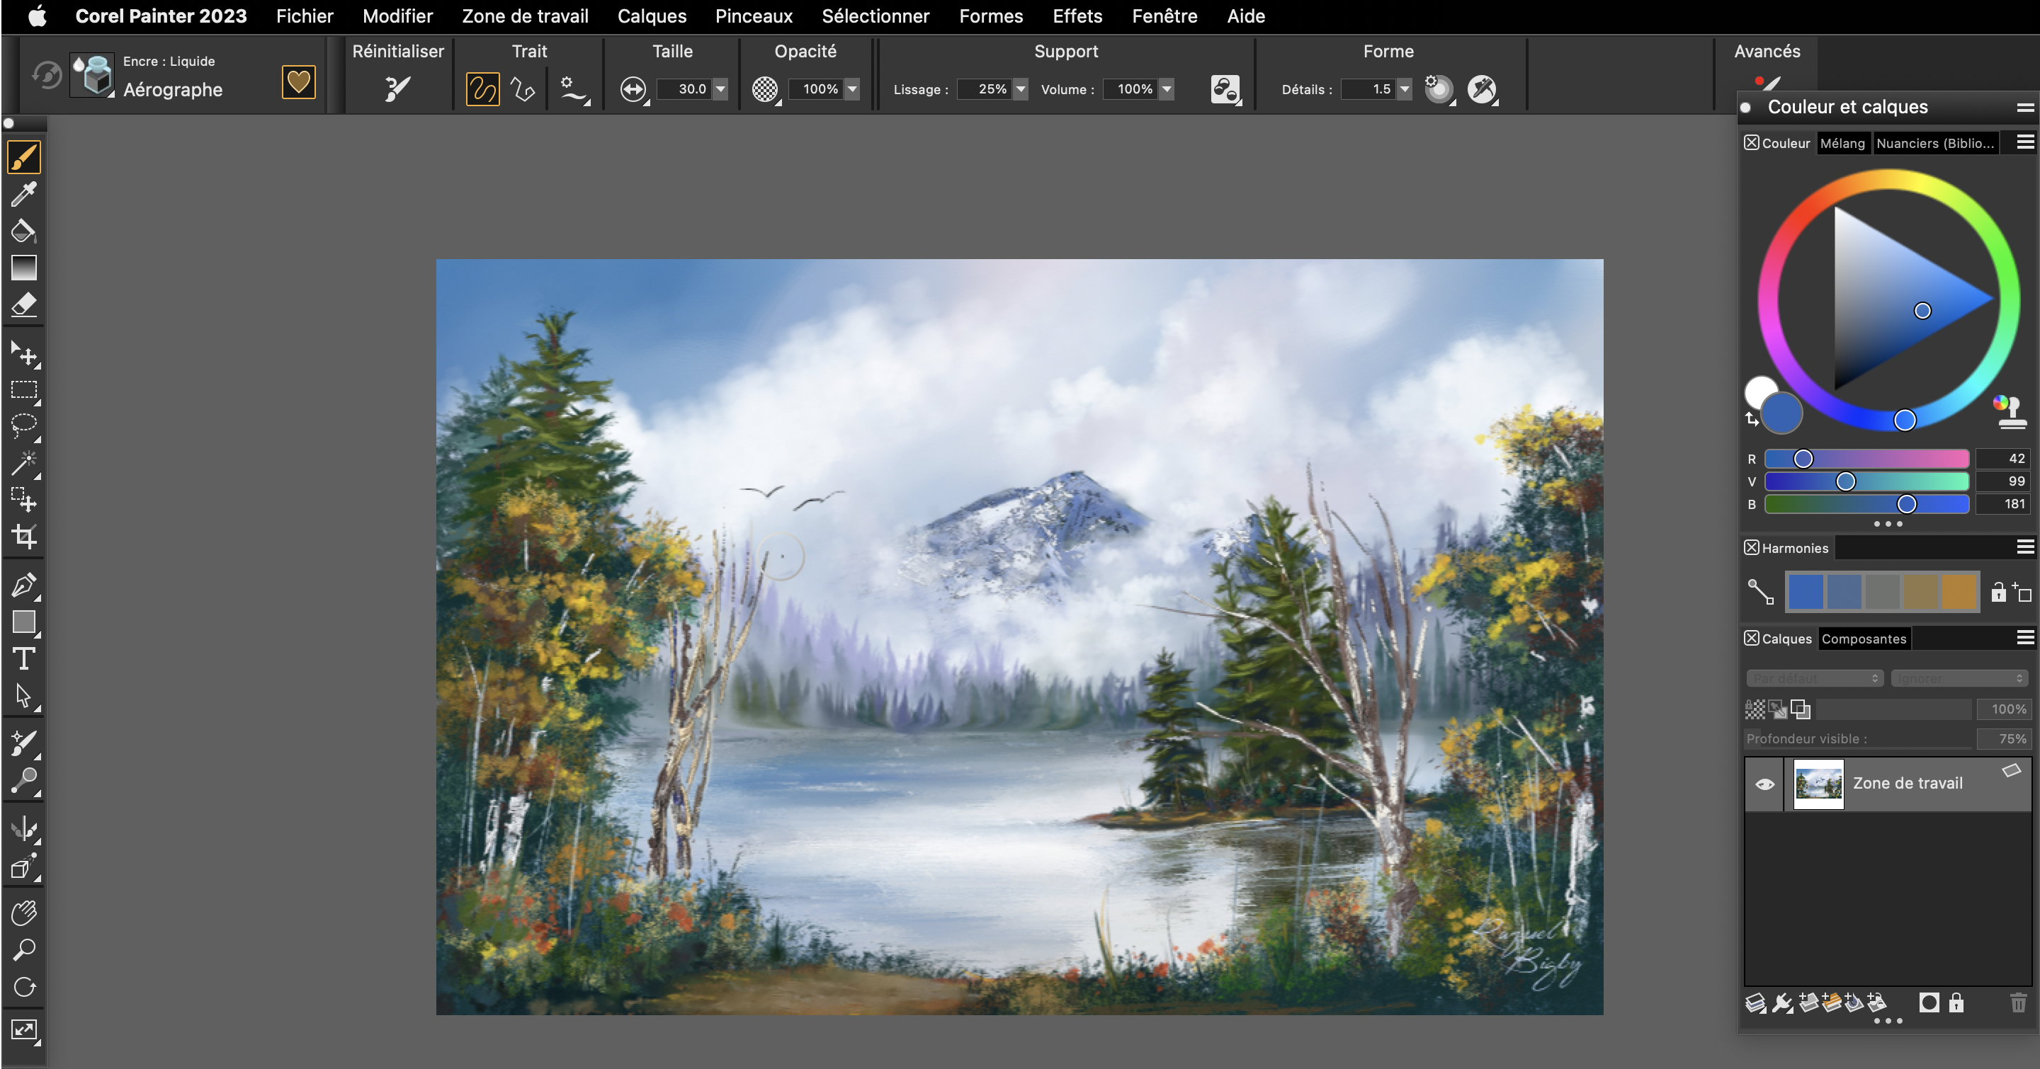Toggle the harmonies lock icon

click(1999, 592)
